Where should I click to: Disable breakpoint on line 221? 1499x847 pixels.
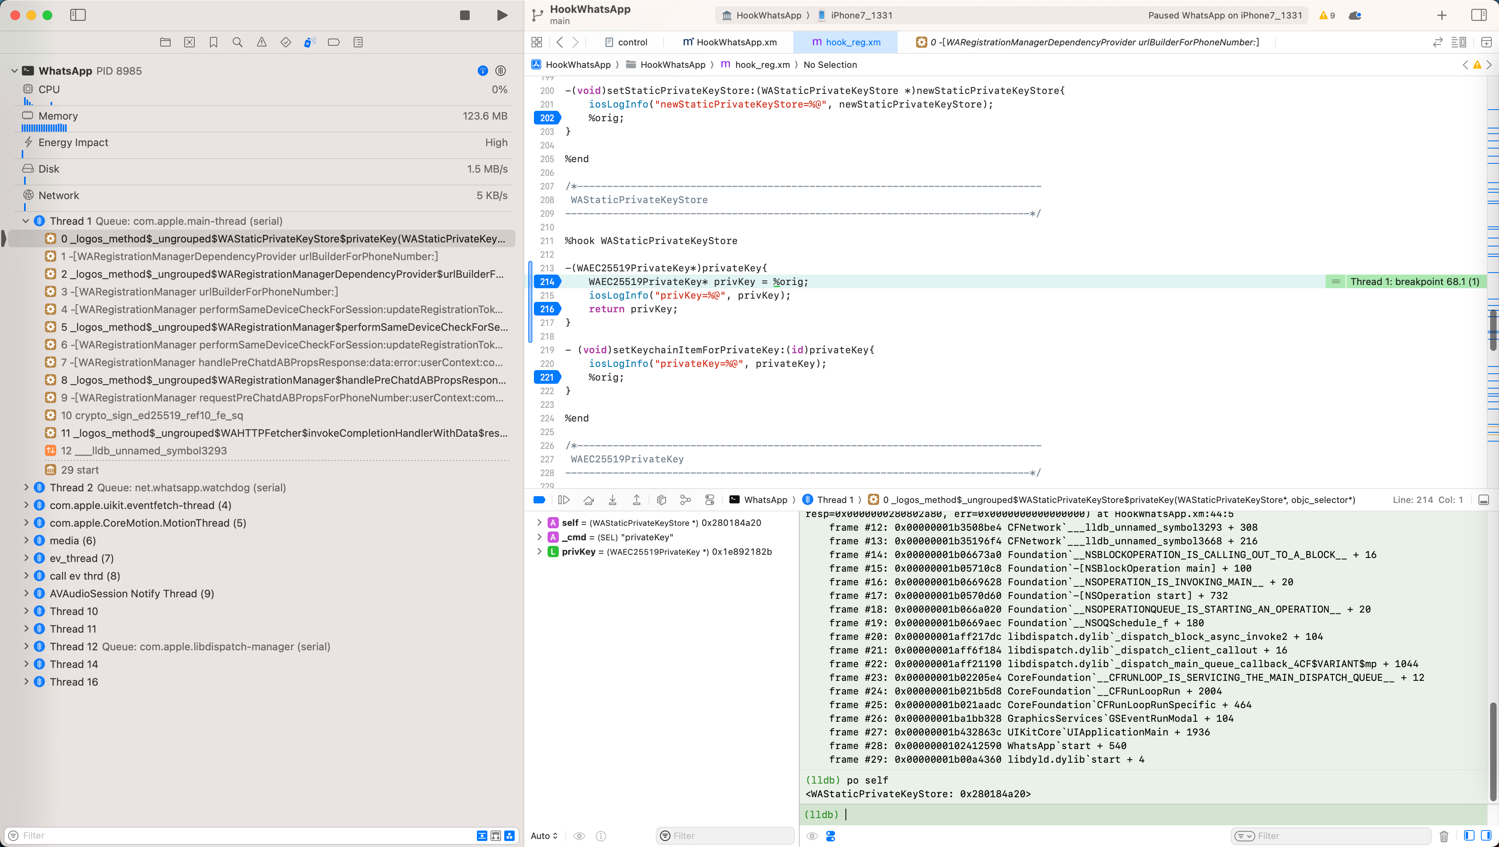pyautogui.click(x=547, y=377)
